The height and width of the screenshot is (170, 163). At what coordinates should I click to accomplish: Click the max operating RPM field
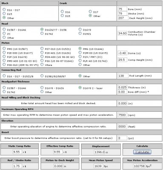122,115
